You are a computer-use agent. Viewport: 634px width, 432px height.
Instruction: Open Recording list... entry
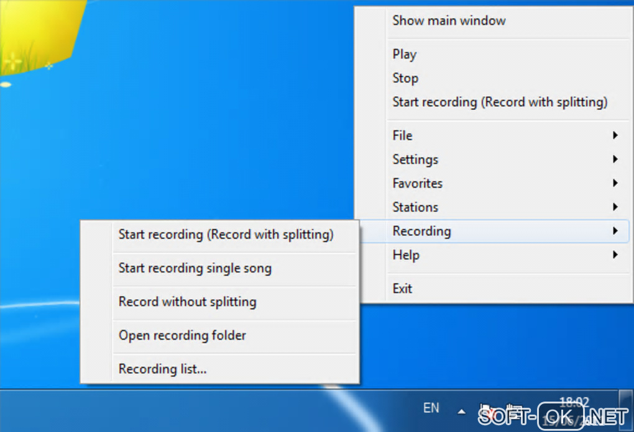point(221,369)
